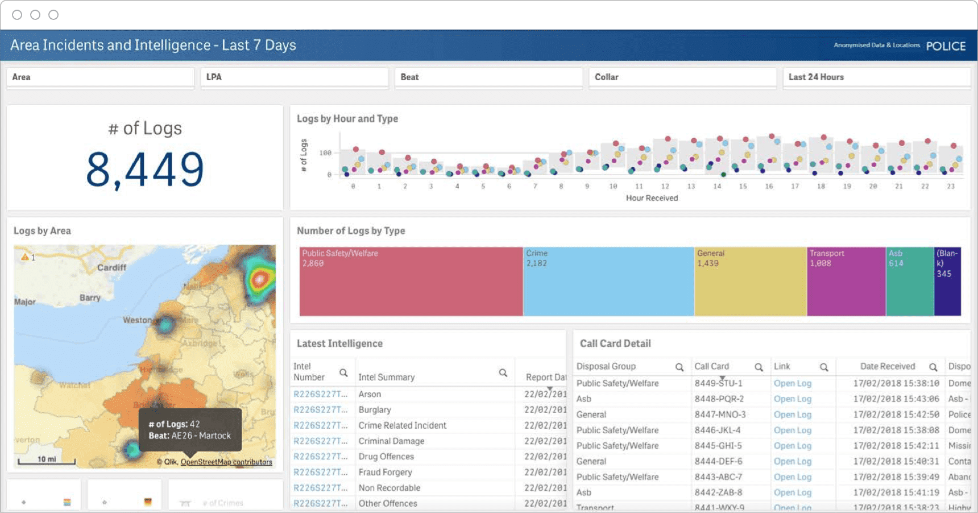Open intel link for Other Offences row
The height and width of the screenshot is (513, 978).
(320, 503)
